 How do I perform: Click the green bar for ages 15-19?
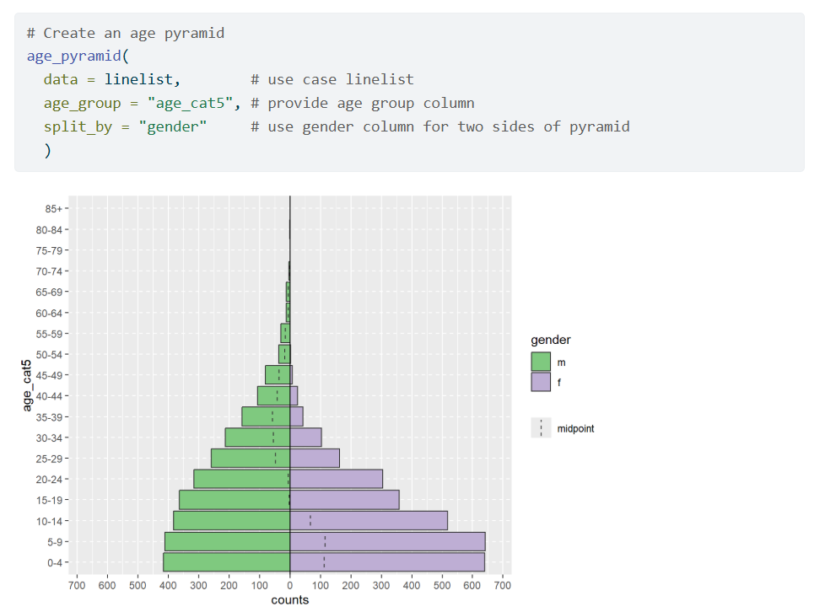pos(234,500)
